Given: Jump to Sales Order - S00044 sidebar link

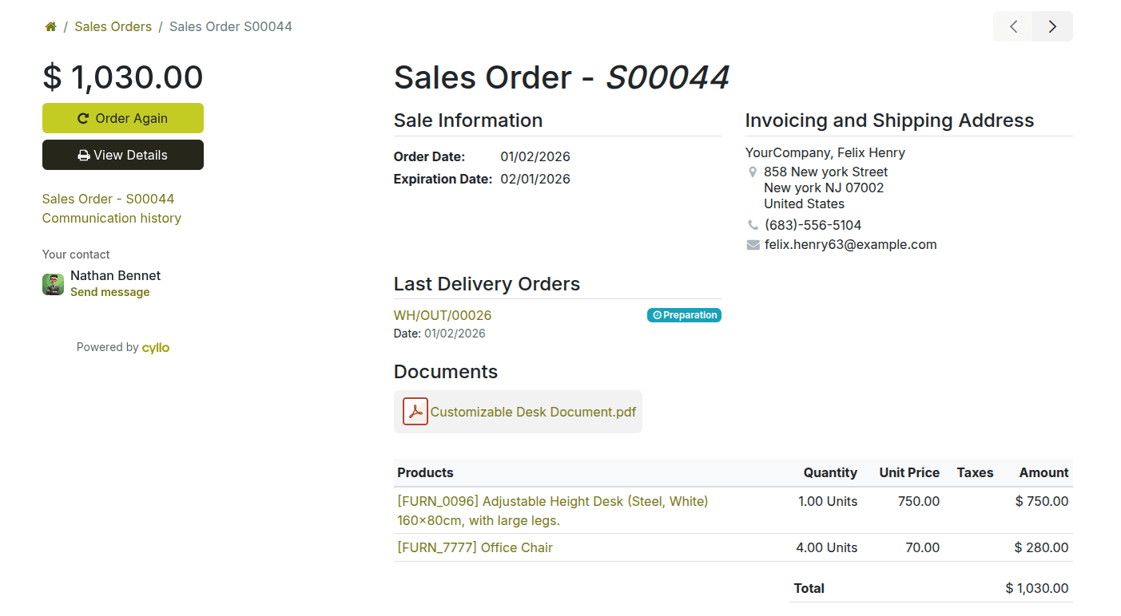Looking at the screenshot, I should click(108, 199).
